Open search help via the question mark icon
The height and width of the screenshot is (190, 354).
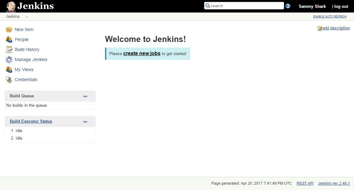pyautogui.click(x=288, y=6)
